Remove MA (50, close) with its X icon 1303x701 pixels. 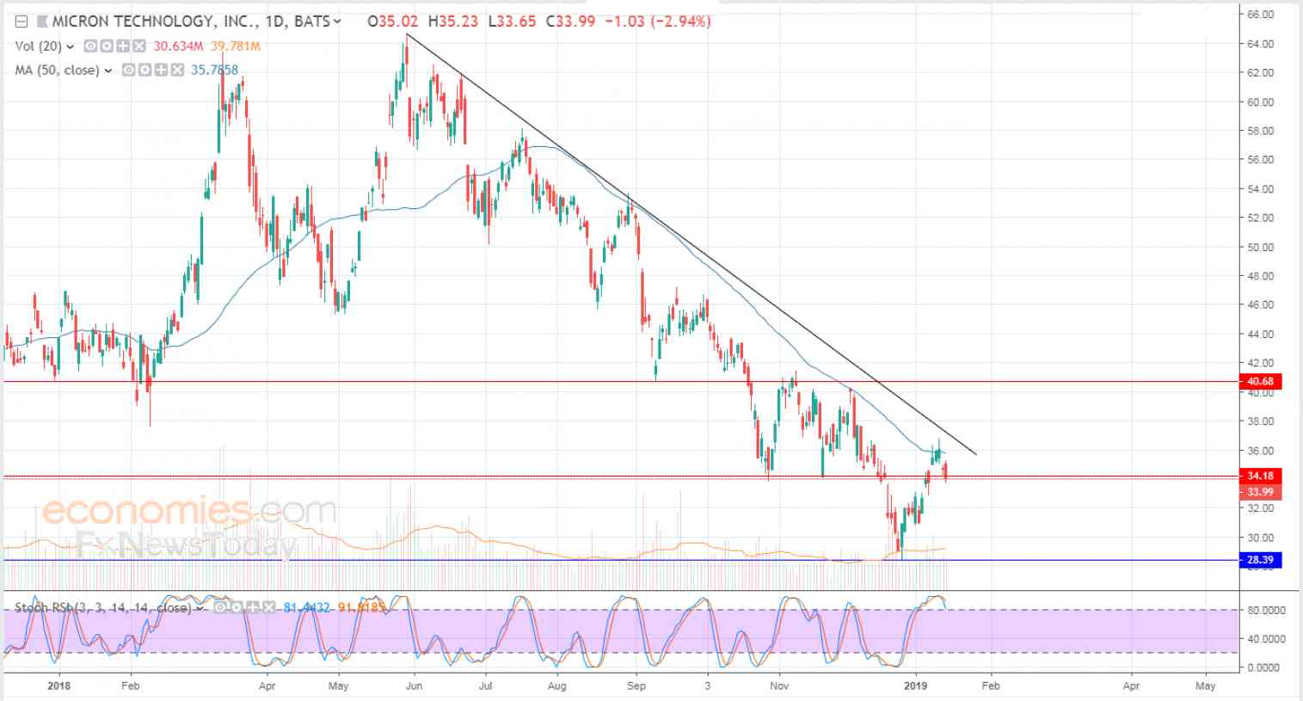click(x=177, y=71)
